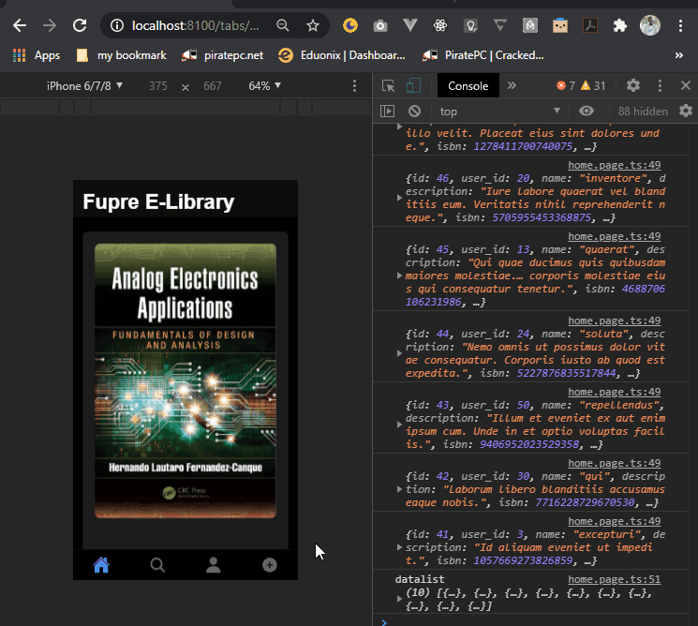Open the top JavaScript context dropdown
This screenshot has height=626, width=698.
[x=499, y=112]
